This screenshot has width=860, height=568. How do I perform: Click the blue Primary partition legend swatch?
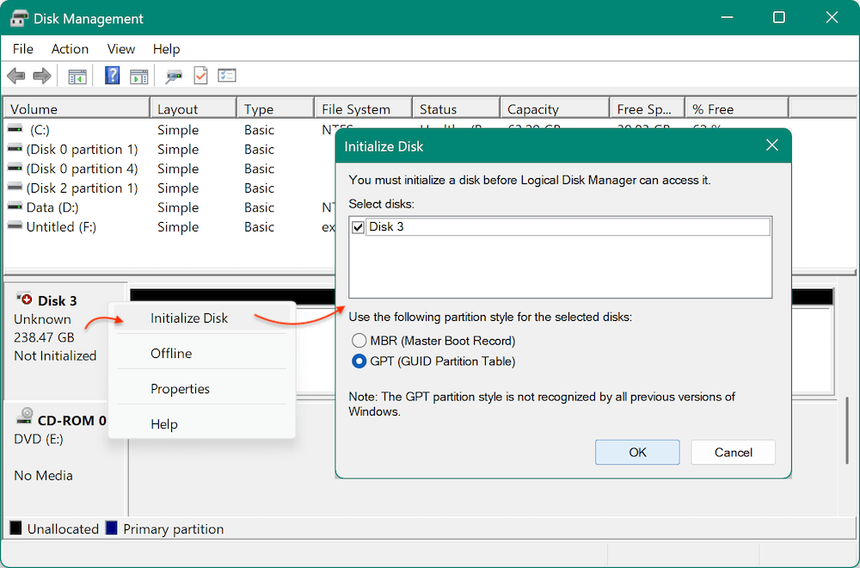click(x=112, y=528)
